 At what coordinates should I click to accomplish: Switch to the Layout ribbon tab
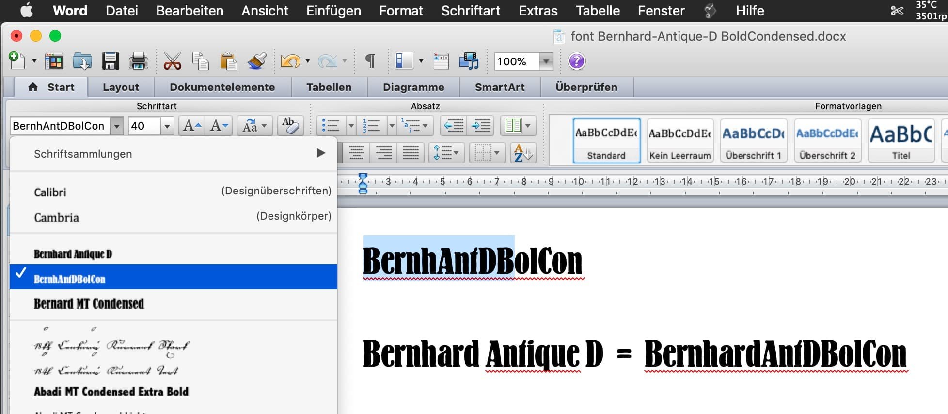coord(121,87)
